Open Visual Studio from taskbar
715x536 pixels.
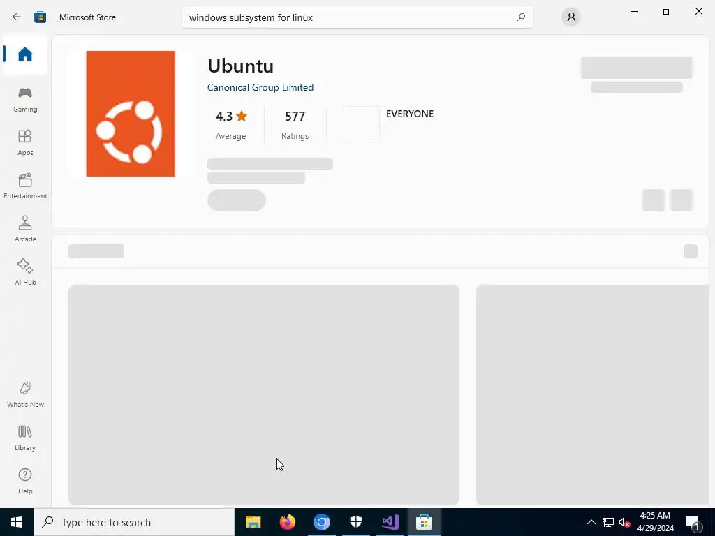(390, 522)
